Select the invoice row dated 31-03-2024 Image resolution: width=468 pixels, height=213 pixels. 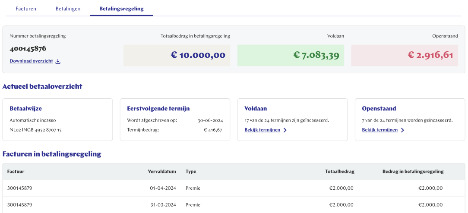tap(234, 205)
